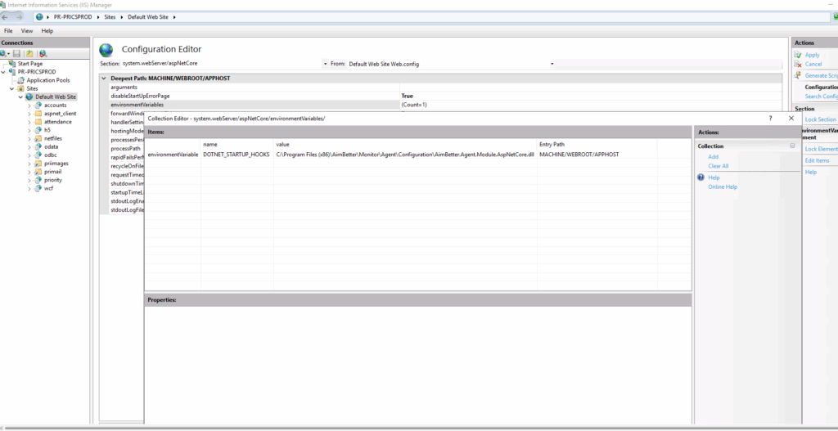Click the MACHINE/WEBROOT/APPHOST entry path cell

point(597,155)
